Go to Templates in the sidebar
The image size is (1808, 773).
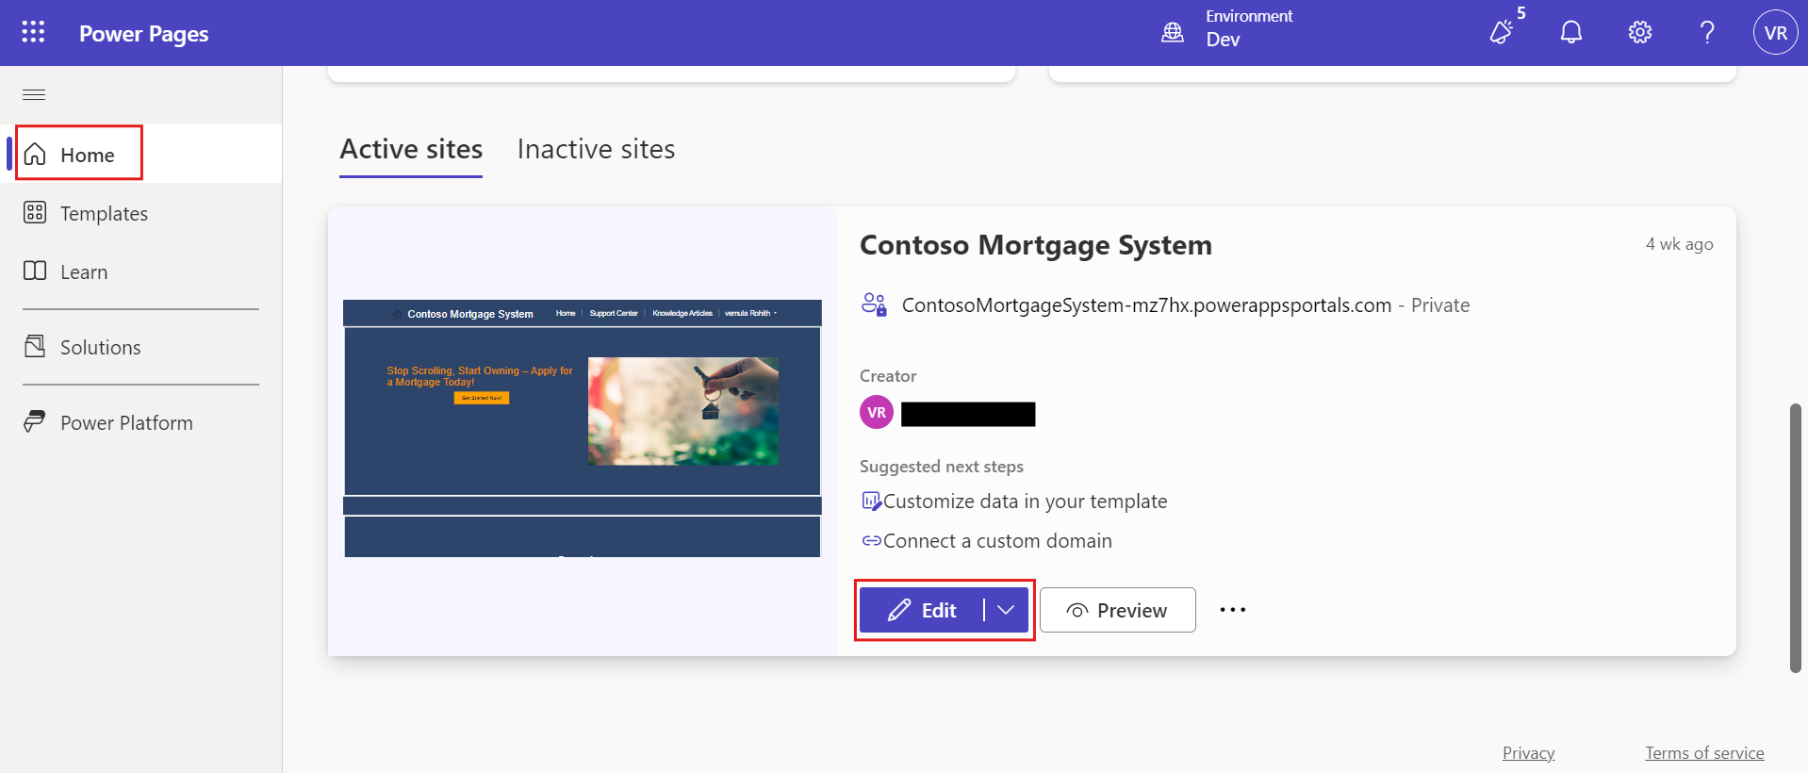tap(104, 213)
